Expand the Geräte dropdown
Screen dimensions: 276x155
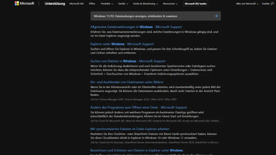pyautogui.click(x=123, y=4)
